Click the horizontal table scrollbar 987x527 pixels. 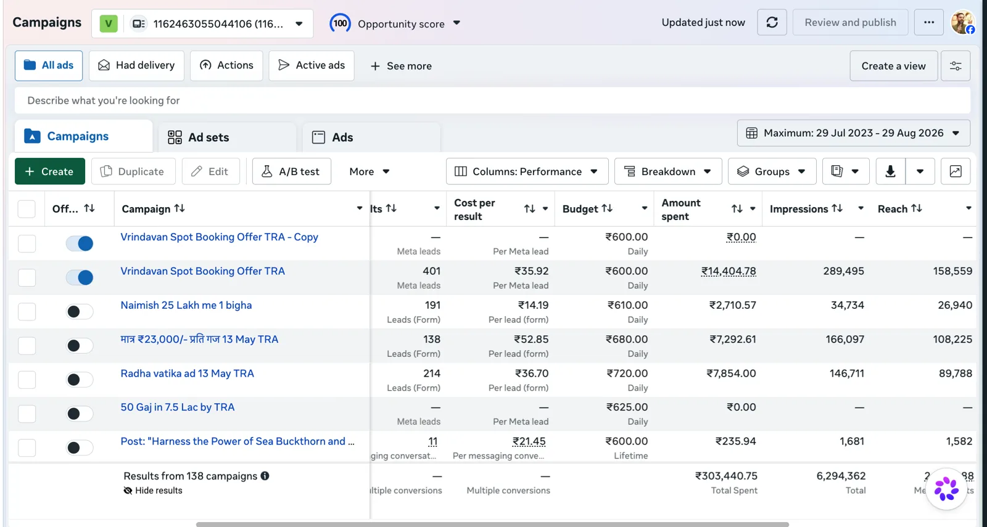[492, 525]
